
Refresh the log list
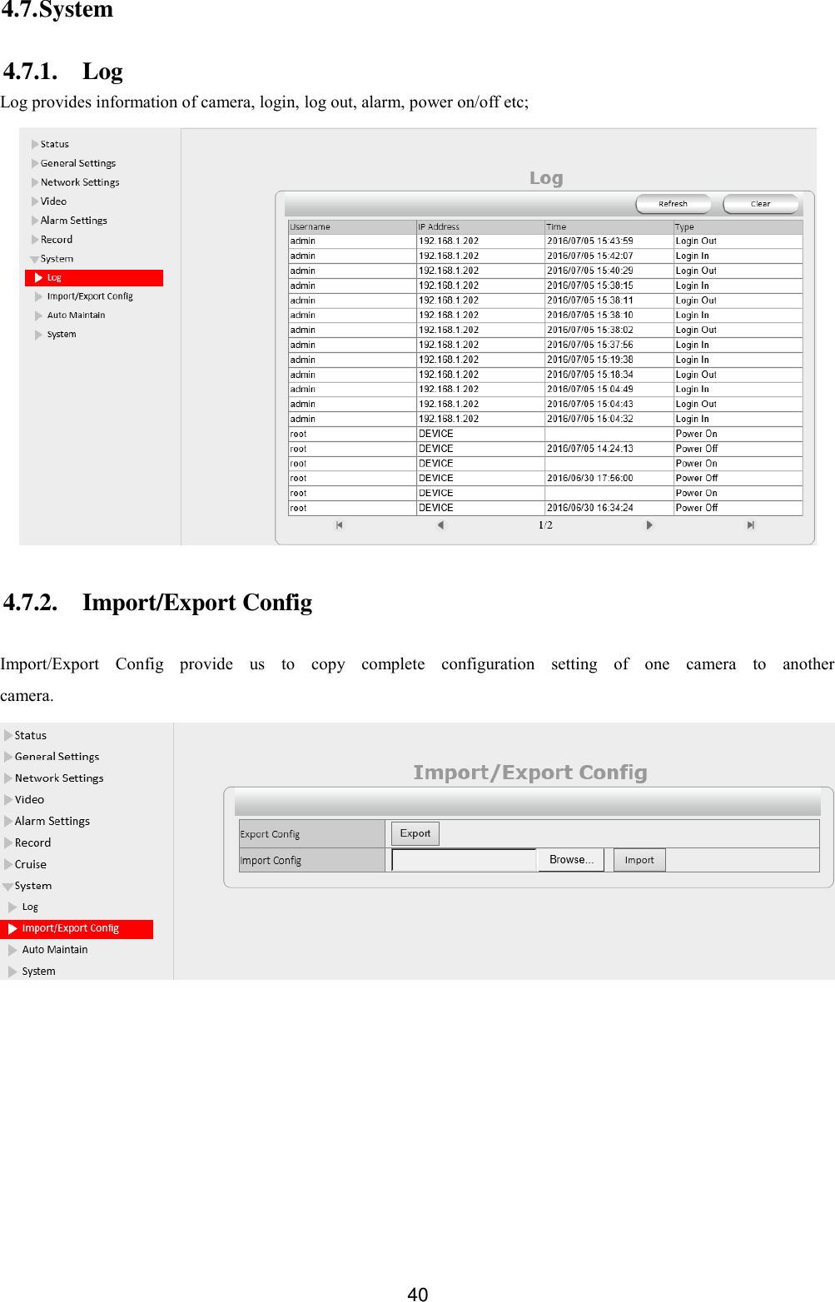673,203
